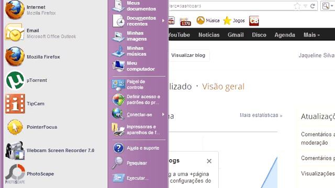
Task: Close the blogs popup with X
Action: point(209,161)
